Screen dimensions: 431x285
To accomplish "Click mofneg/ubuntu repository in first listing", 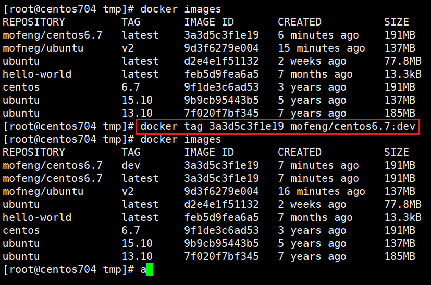I will tap(43, 48).
